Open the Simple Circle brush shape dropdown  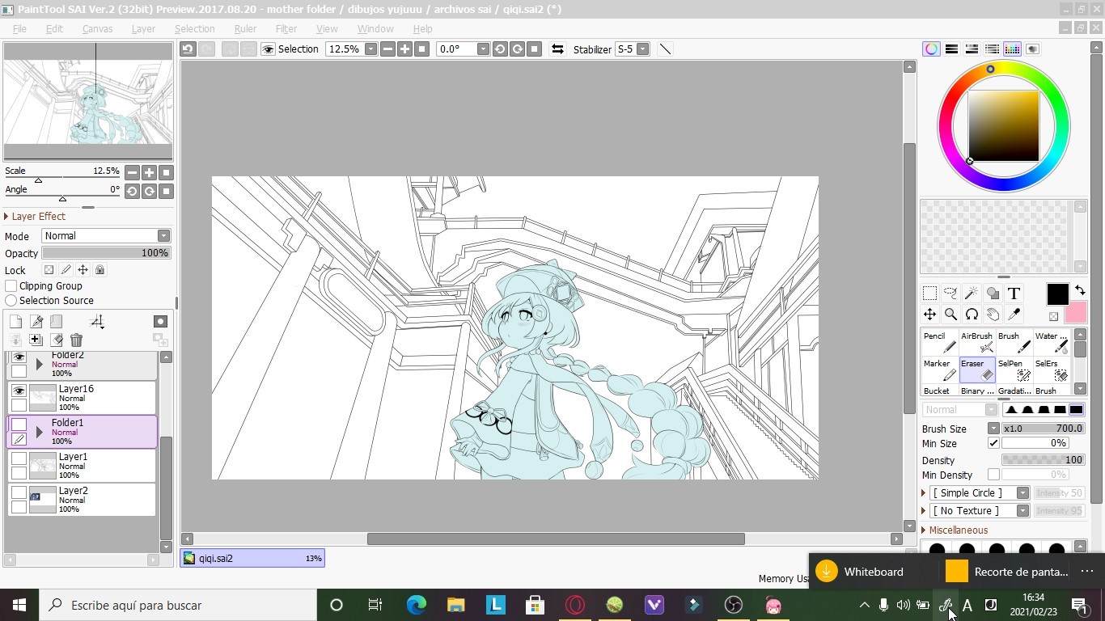coord(1022,493)
